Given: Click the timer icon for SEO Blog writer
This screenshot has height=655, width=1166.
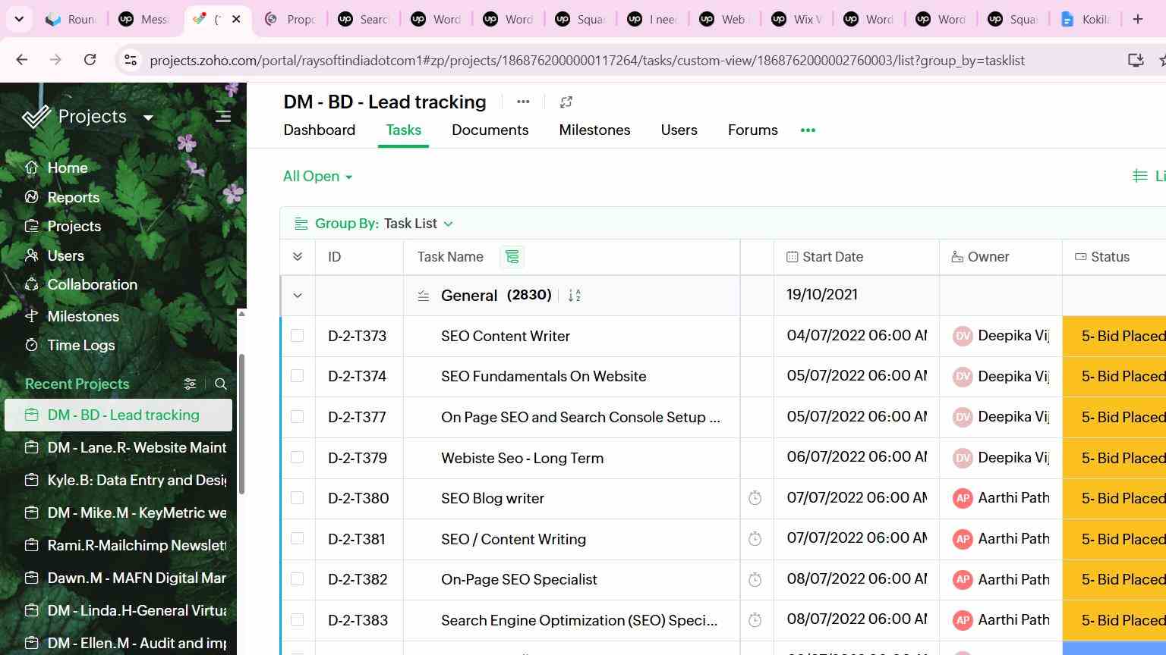Looking at the screenshot, I should click(x=755, y=498).
